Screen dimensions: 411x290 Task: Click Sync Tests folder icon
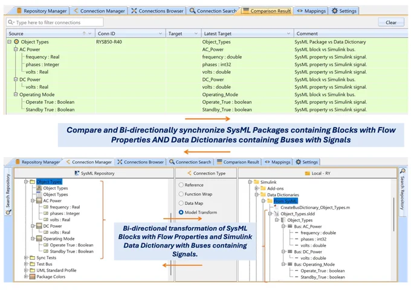(32, 257)
